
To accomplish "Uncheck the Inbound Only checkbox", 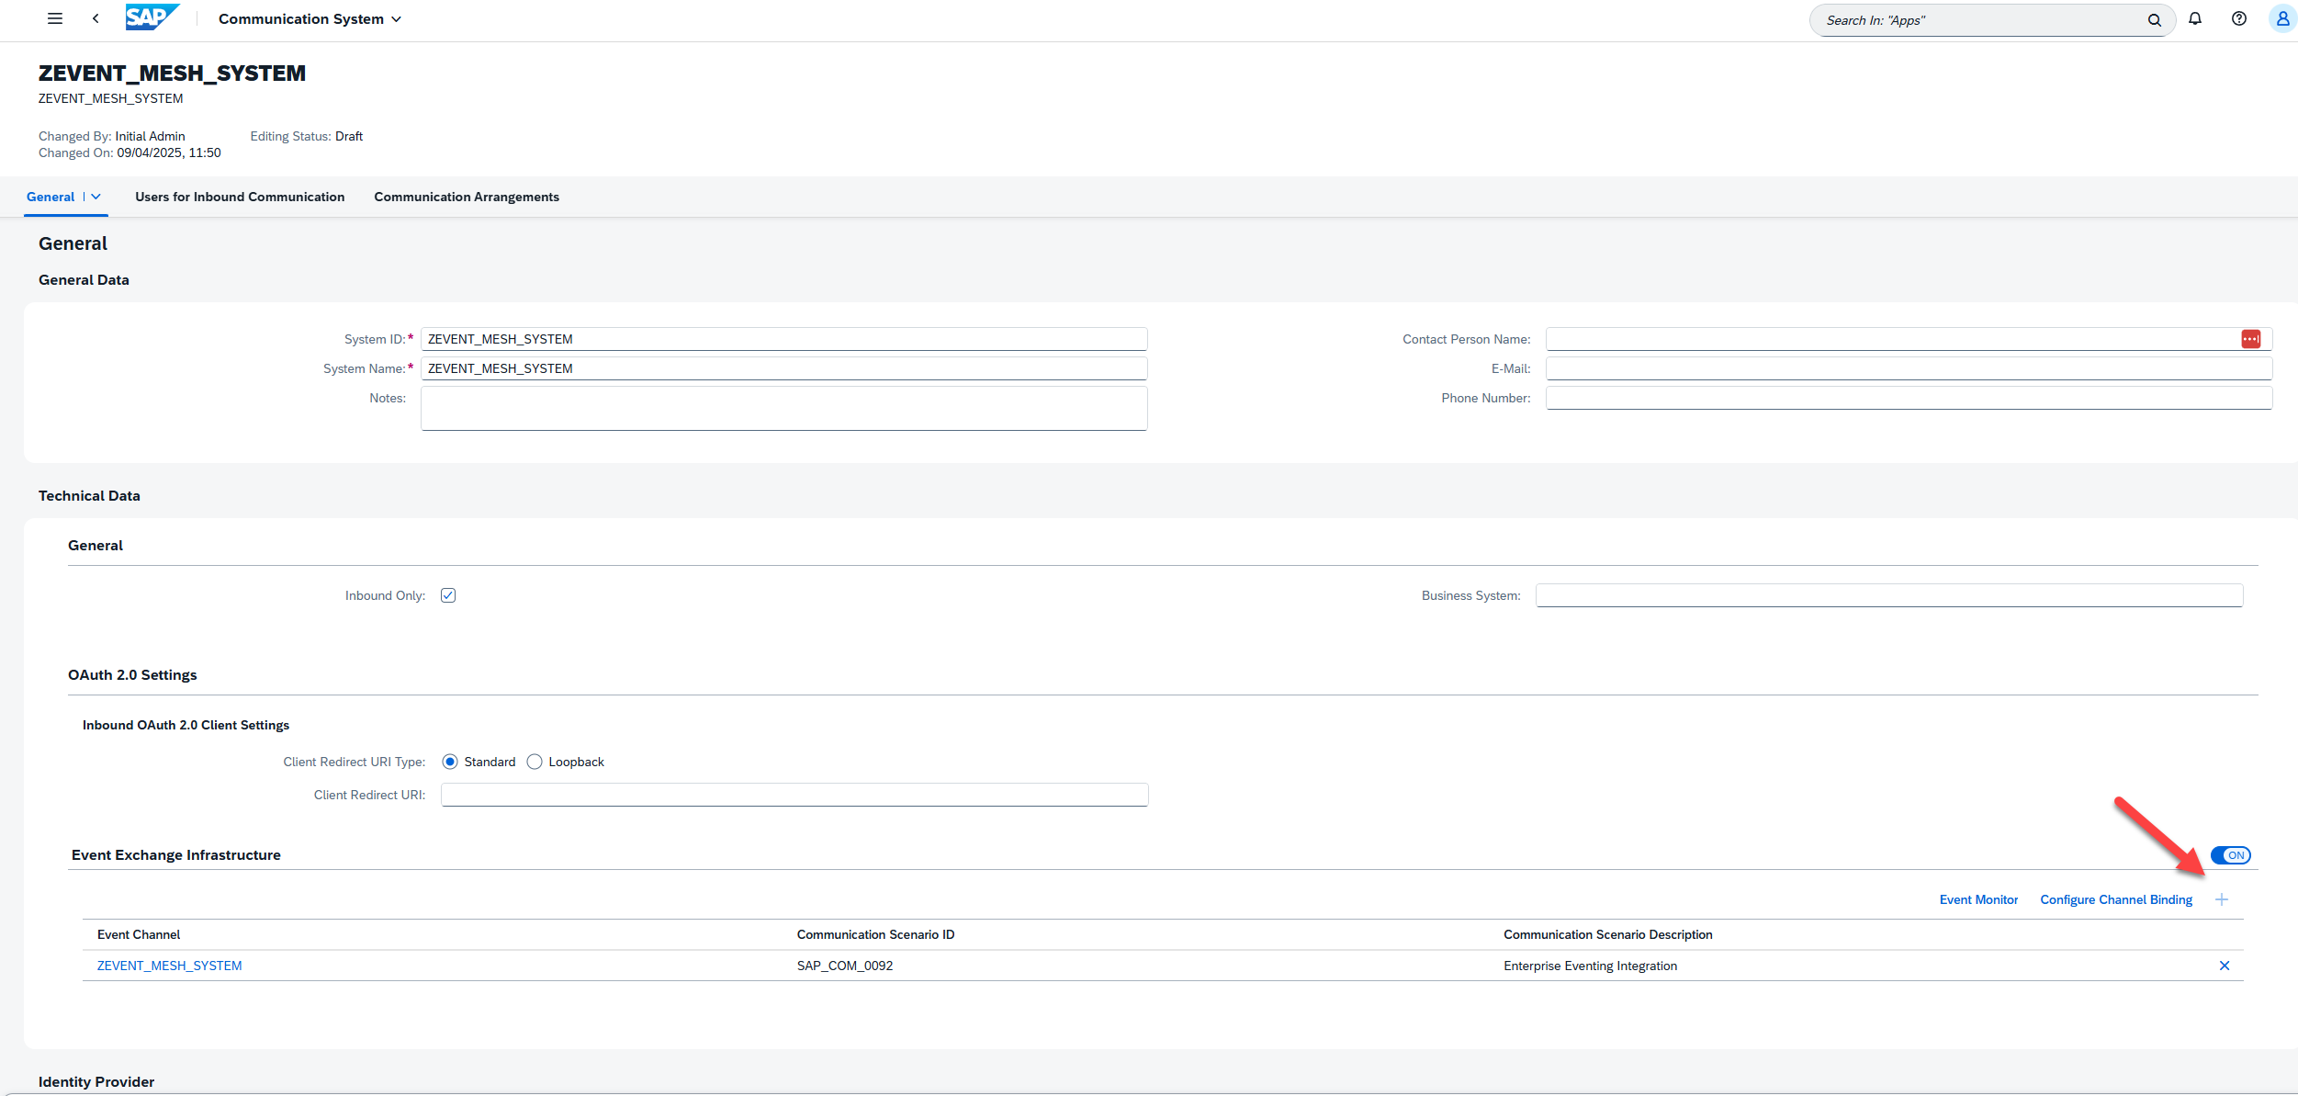I will pyautogui.click(x=448, y=595).
